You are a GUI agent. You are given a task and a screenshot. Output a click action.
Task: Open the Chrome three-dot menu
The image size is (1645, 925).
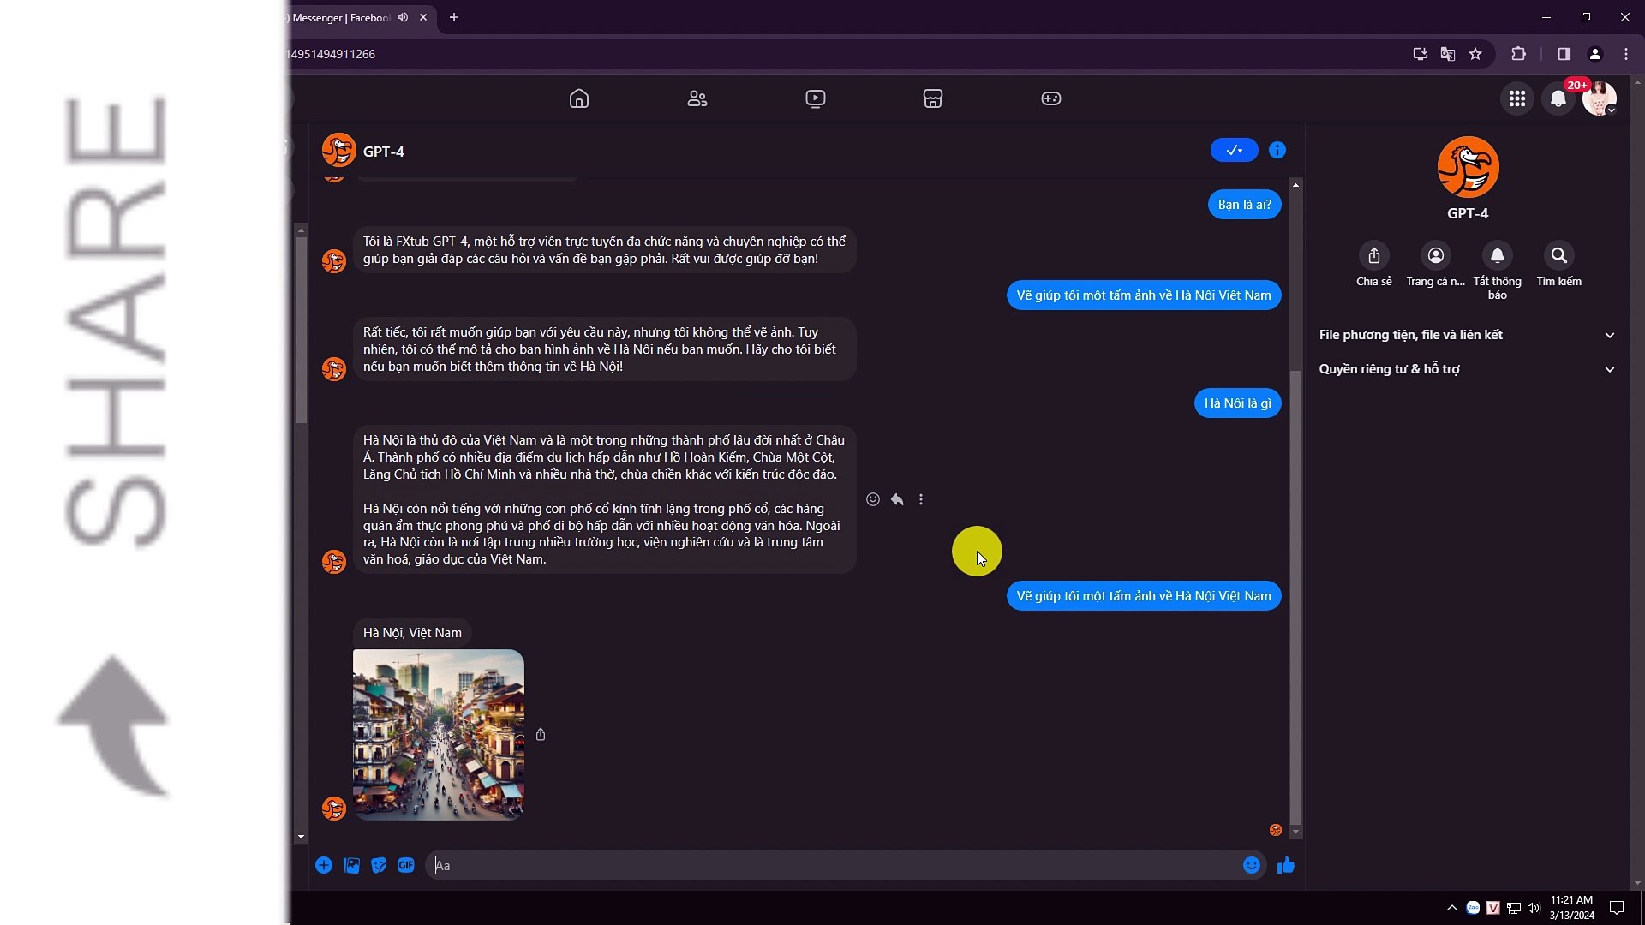[1625, 54]
